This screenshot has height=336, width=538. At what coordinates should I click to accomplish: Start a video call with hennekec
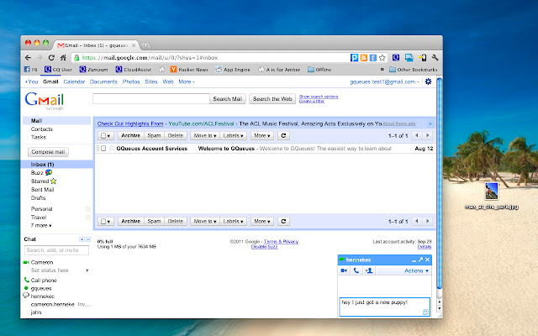(x=344, y=270)
